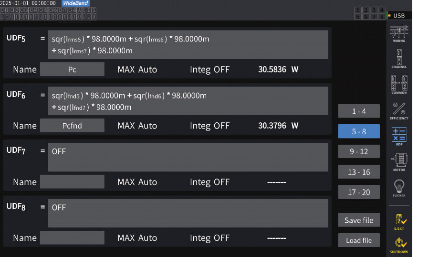Select the UDF formula icon

(x=399, y=135)
